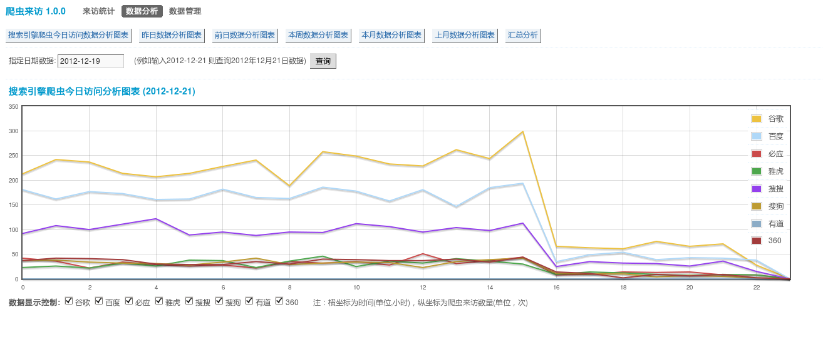Open 昨日数据分析图表
Image resolution: width=823 pixels, height=347 pixels.
point(172,36)
